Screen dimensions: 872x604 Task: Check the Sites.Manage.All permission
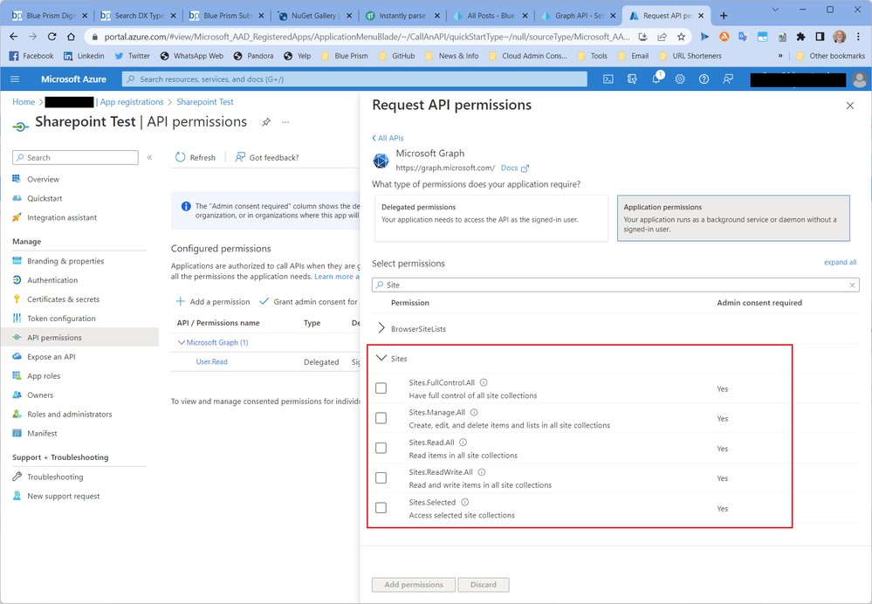coord(381,418)
